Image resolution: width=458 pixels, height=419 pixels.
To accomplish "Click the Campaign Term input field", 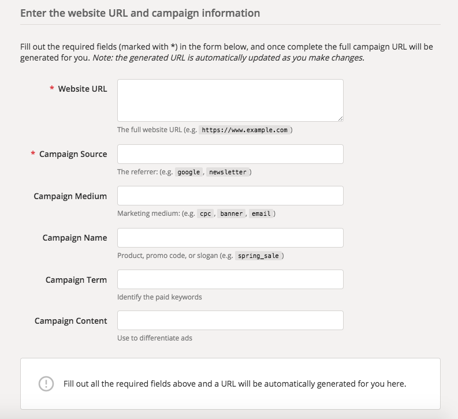I will 230,279.
